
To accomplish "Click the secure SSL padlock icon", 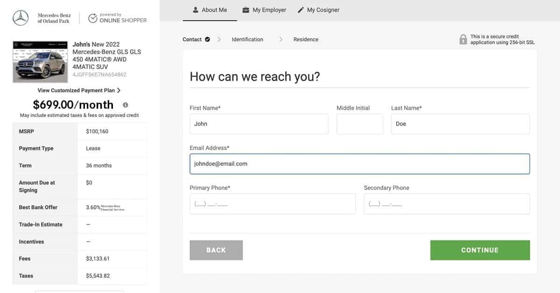I will click(463, 39).
